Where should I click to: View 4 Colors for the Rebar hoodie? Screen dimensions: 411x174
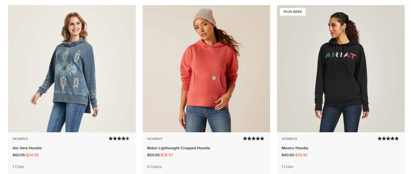(154, 167)
